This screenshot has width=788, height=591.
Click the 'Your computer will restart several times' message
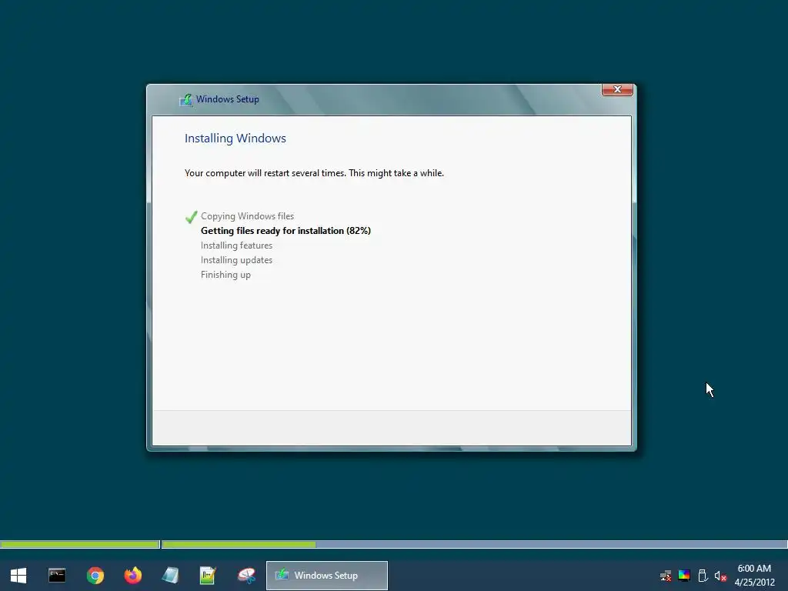314,173
